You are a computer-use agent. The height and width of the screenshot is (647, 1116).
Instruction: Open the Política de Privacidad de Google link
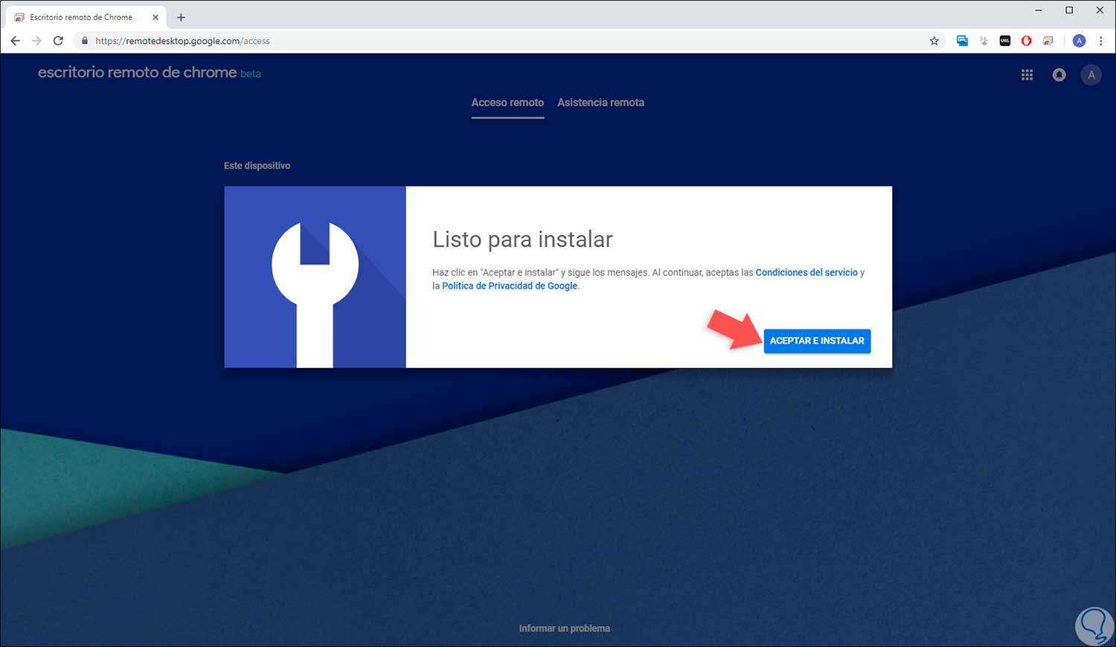tap(510, 286)
